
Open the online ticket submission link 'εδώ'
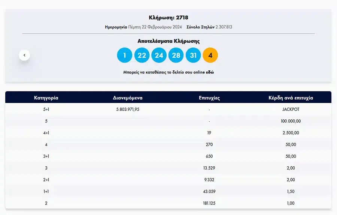[x=210, y=72]
